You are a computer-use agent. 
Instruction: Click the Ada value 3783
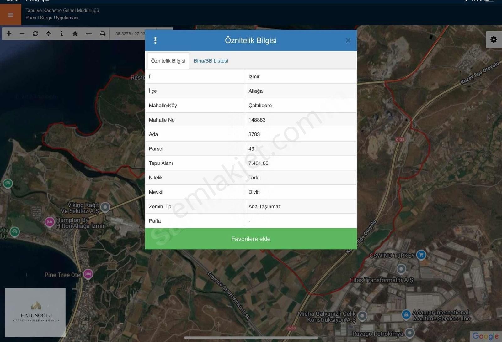point(254,134)
